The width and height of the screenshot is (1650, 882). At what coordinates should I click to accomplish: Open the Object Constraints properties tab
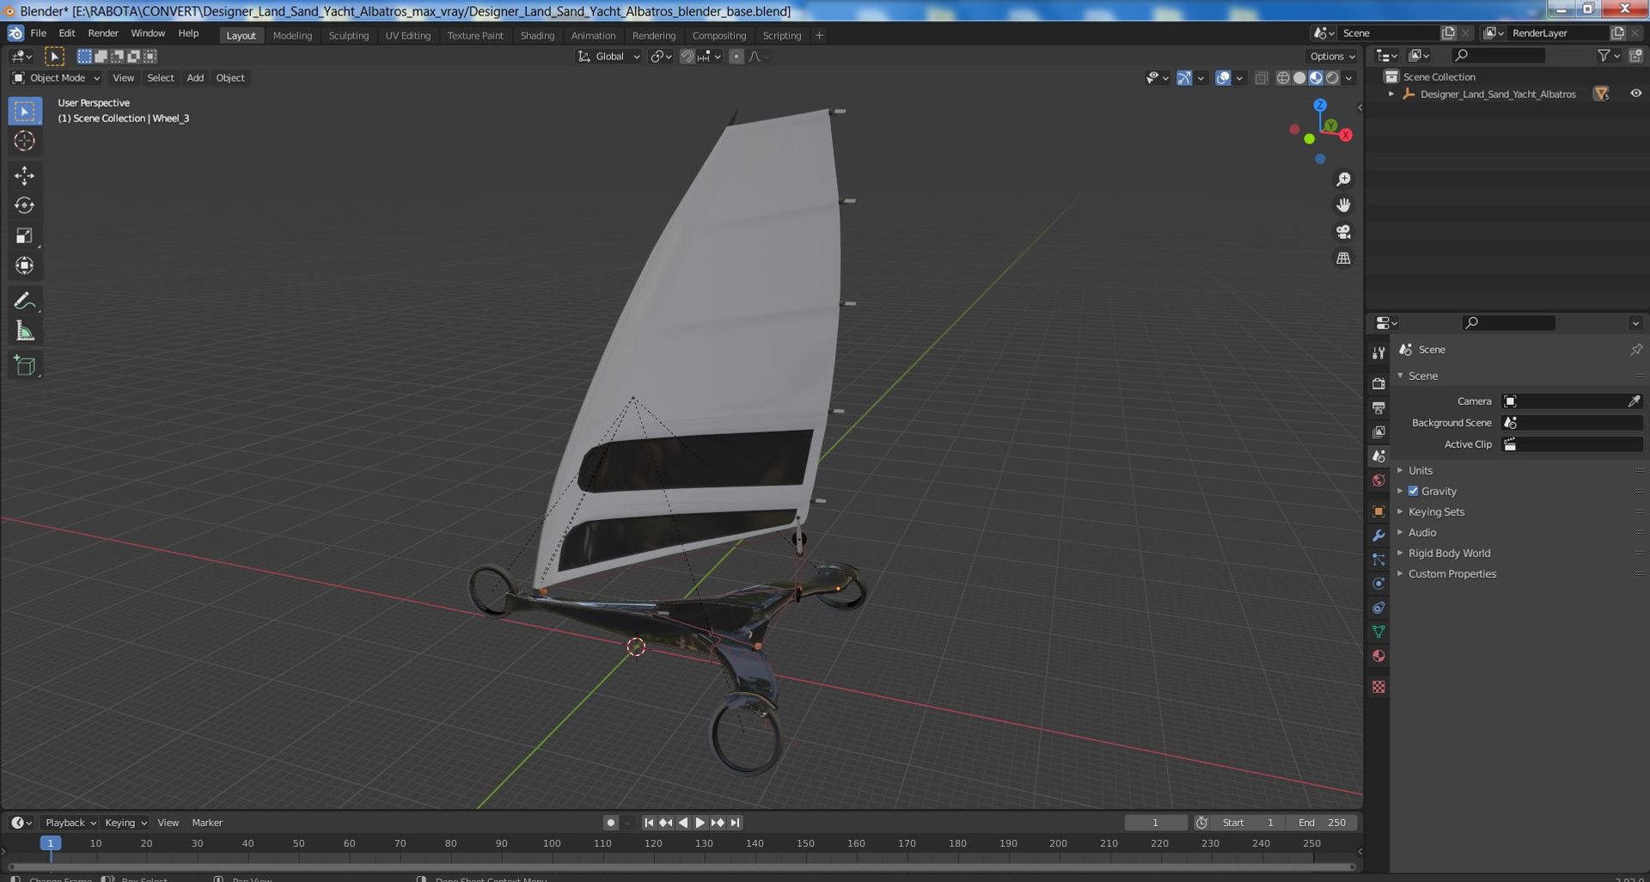pyautogui.click(x=1378, y=608)
